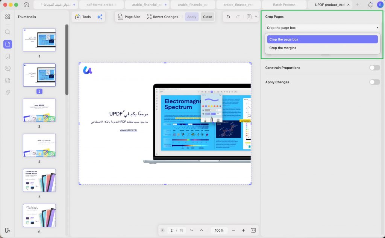Click the Apply button
Image resolution: width=385 pixels, height=238 pixels.
192,17
